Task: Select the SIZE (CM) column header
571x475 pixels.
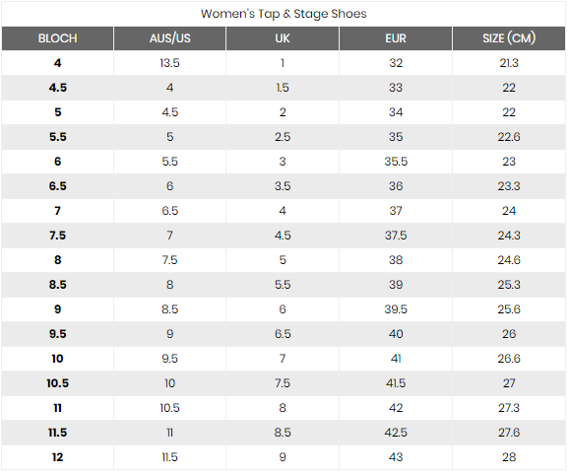Action: pos(509,38)
